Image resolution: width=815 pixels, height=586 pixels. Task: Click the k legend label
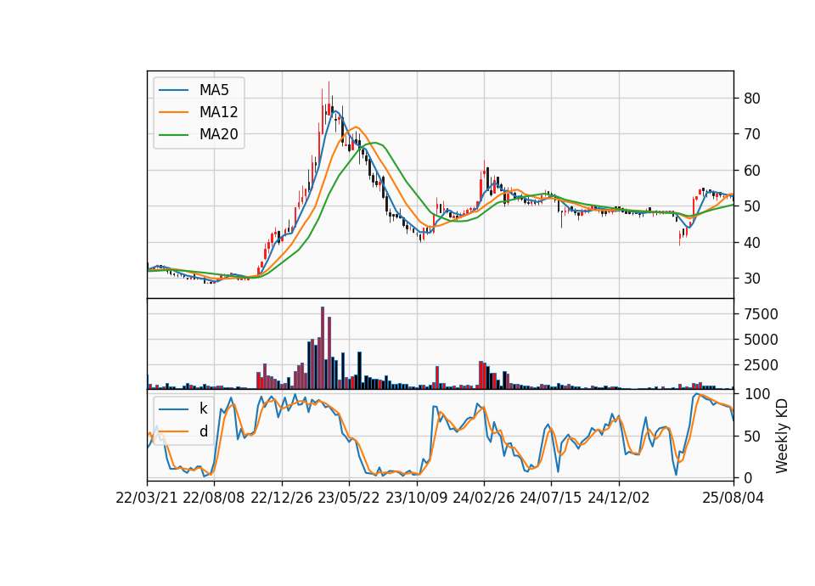point(203,409)
